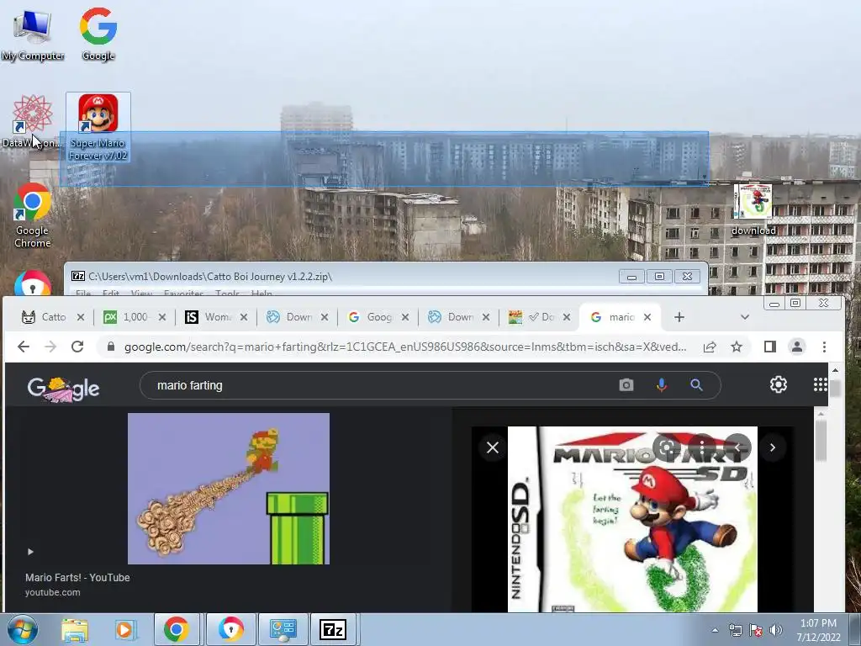861x646 pixels.
Task: Open the Google desktop shortcut
Action: [98, 34]
